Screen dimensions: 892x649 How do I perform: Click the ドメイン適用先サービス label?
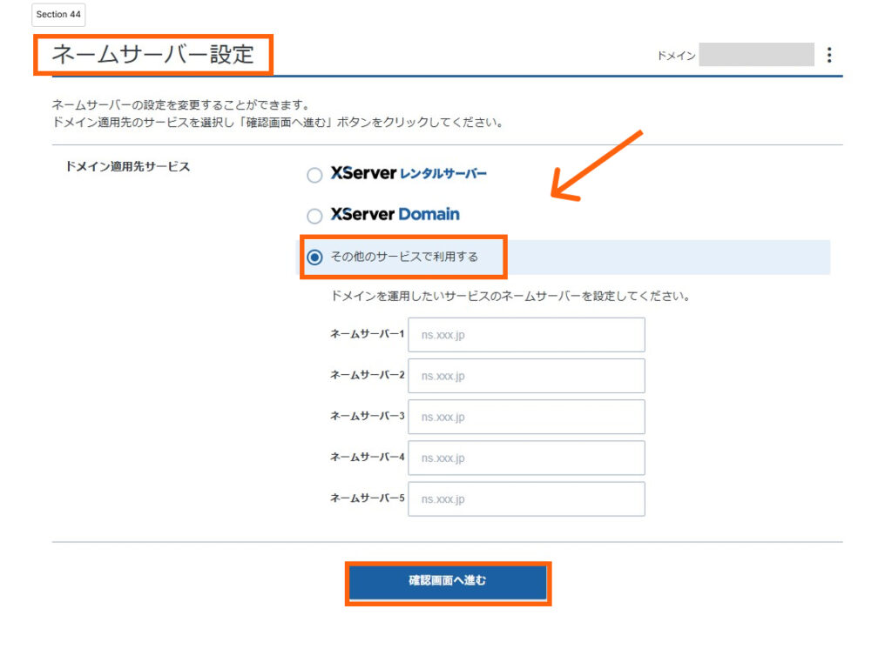coord(128,166)
